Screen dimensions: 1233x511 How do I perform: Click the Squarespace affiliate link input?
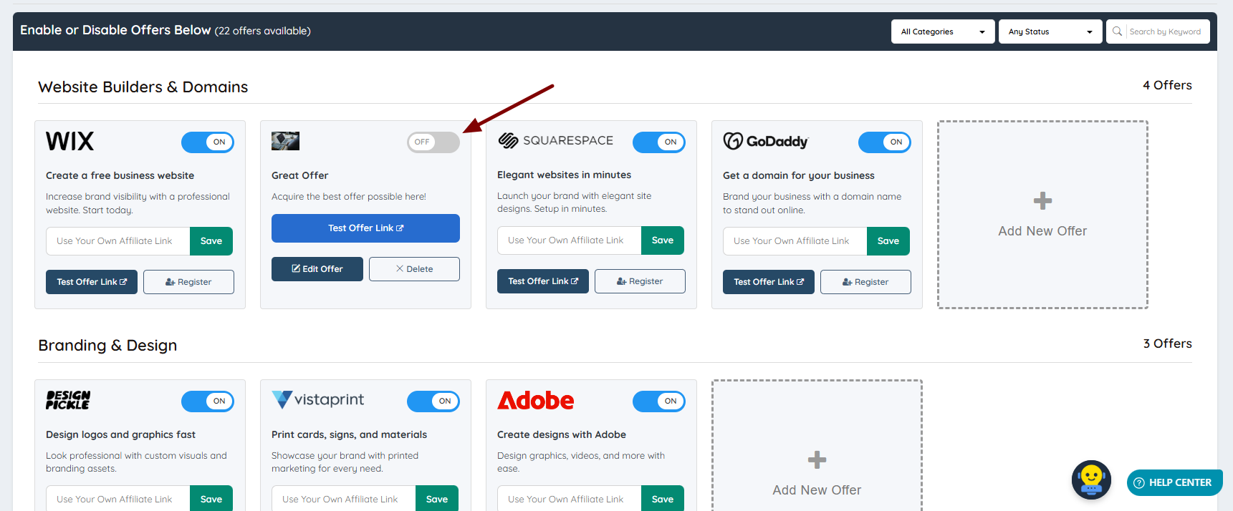point(570,240)
